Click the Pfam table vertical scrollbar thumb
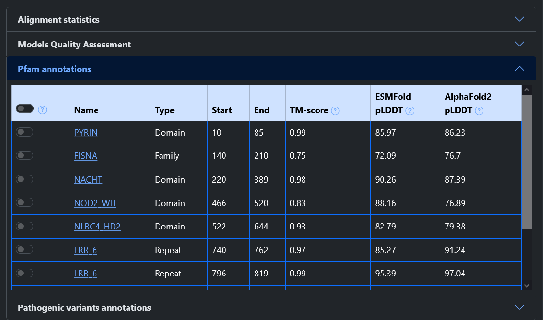The image size is (543, 320). (527, 162)
